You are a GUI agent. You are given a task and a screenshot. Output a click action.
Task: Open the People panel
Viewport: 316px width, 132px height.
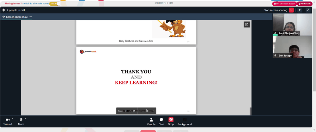151,122
